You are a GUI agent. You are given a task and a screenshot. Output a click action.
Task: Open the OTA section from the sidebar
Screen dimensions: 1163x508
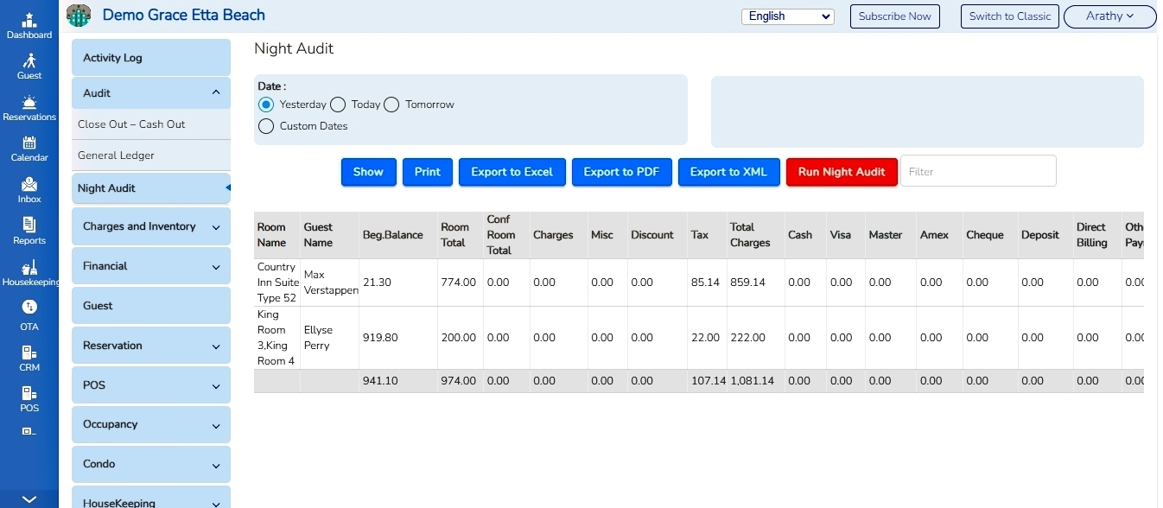pyautogui.click(x=29, y=313)
